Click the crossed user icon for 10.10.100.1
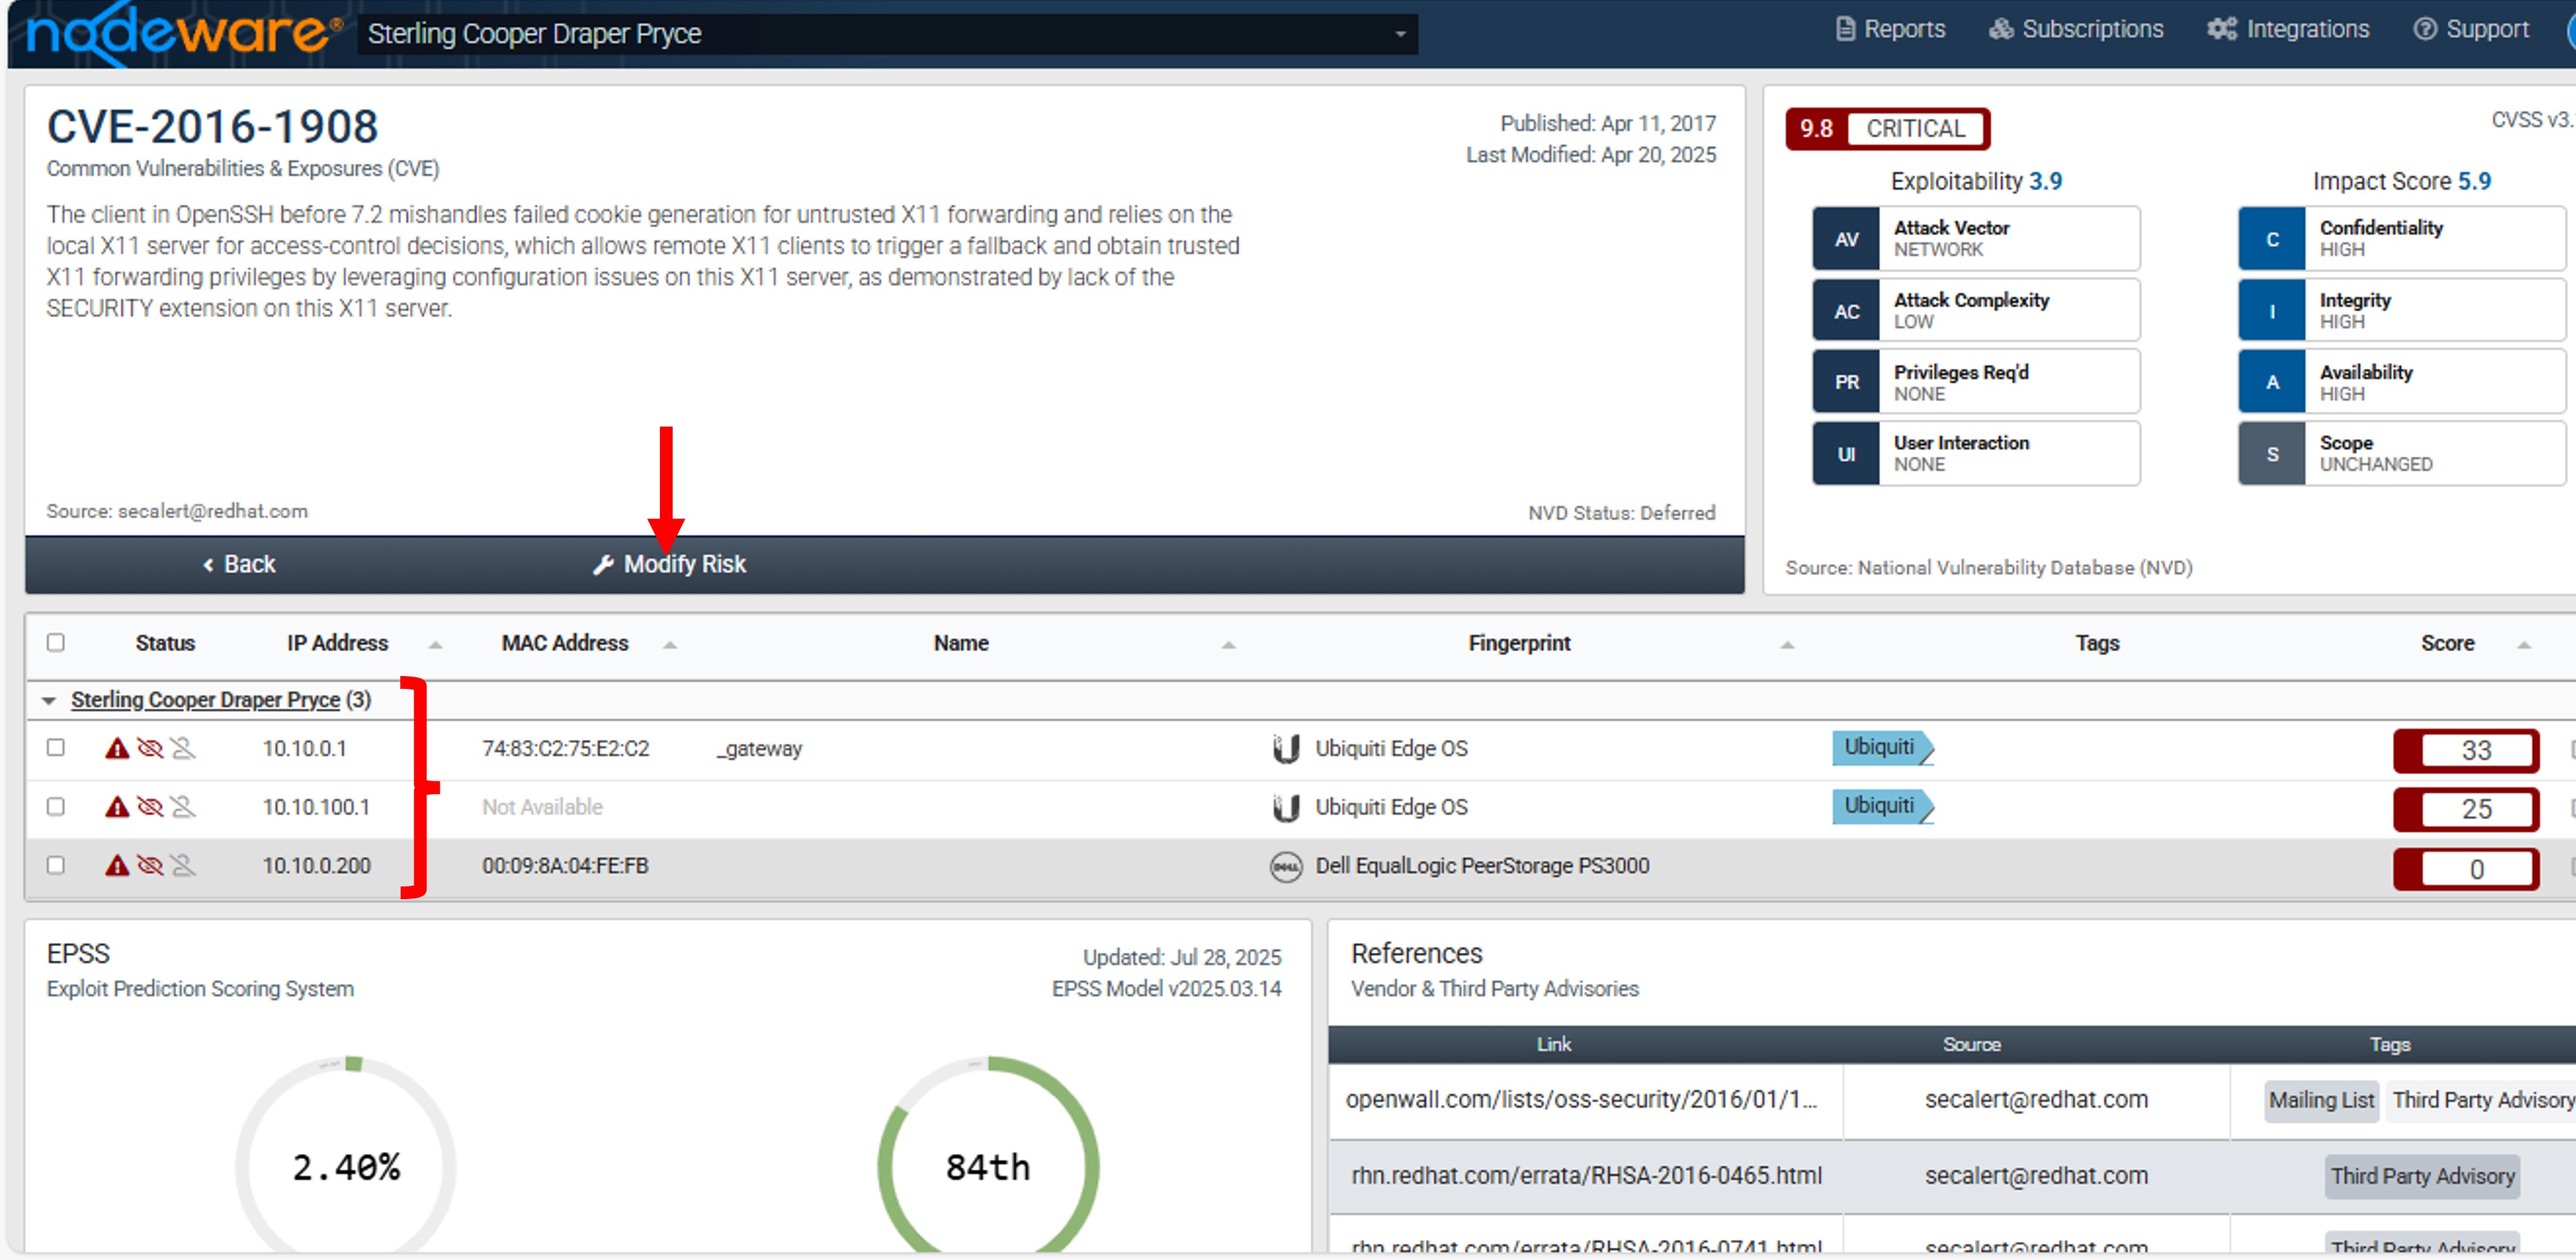 click(x=183, y=807)
